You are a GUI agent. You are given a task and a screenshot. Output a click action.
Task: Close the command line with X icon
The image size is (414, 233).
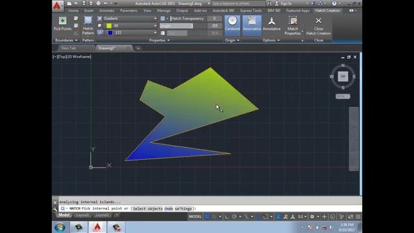[x=55, y=203]
